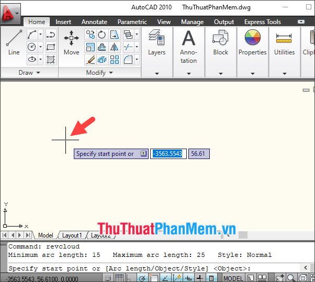Open the Arc tool dropdown arrow
Viewport: 315px width, 282px height.
40,35
